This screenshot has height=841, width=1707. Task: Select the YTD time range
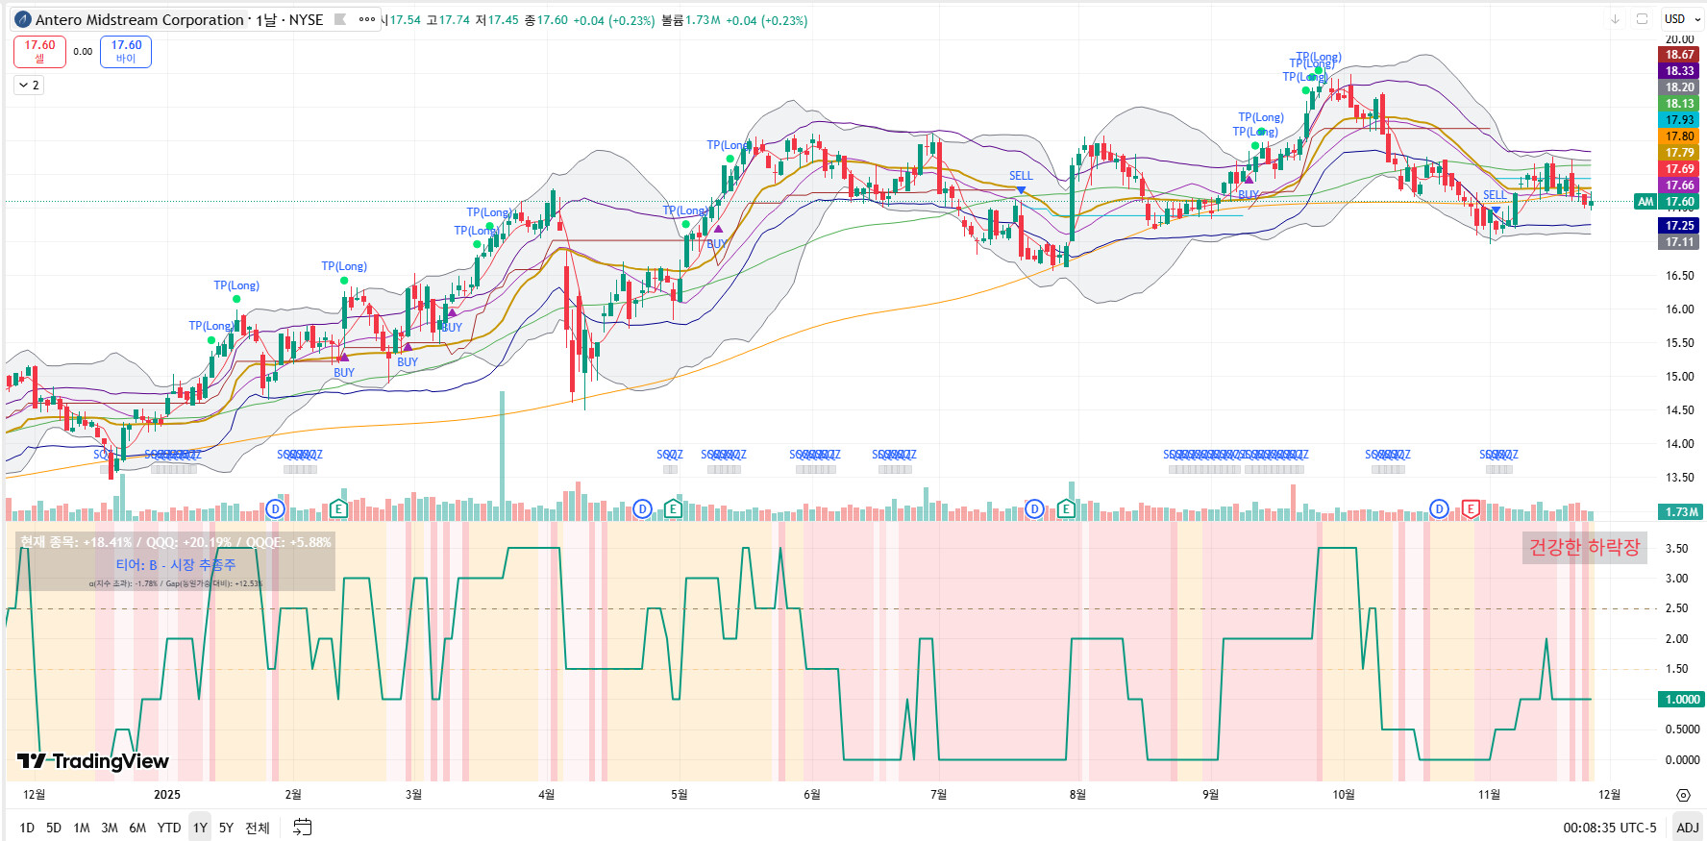click(x=169, y=828)
